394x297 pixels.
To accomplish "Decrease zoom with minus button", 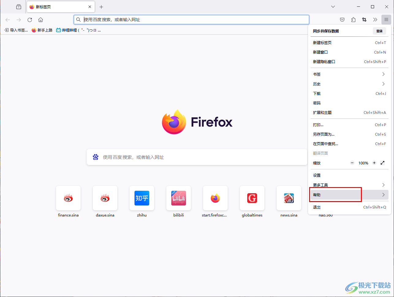I will pyautogui.click(x=352, y=163).
